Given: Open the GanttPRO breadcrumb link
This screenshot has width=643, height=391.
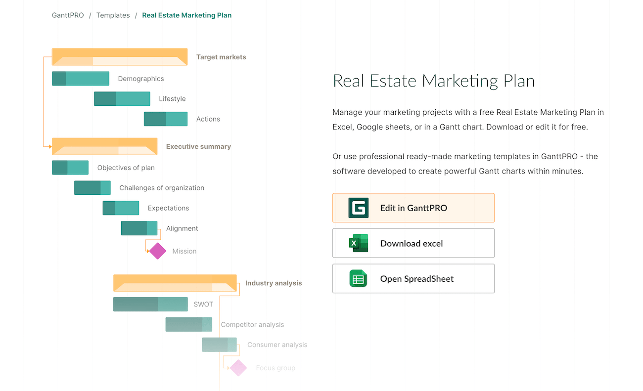Looking at the screenshot, I should [x=68, y=15].
